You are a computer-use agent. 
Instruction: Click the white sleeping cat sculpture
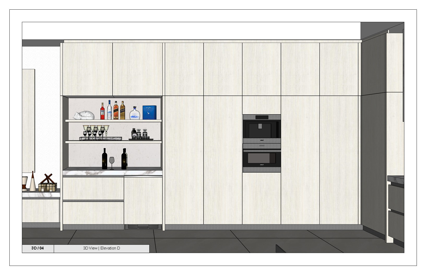(84, 115)
